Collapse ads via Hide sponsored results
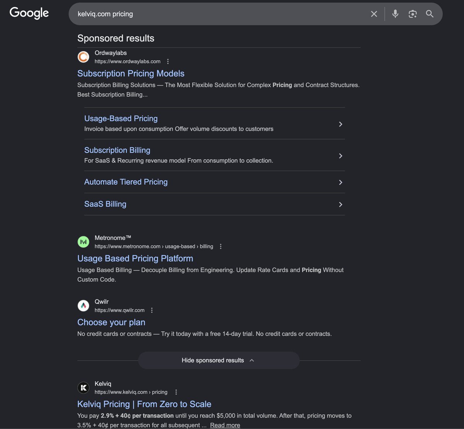Image resolution: width=464 pixels, height=429 pixels. point(219,360)
